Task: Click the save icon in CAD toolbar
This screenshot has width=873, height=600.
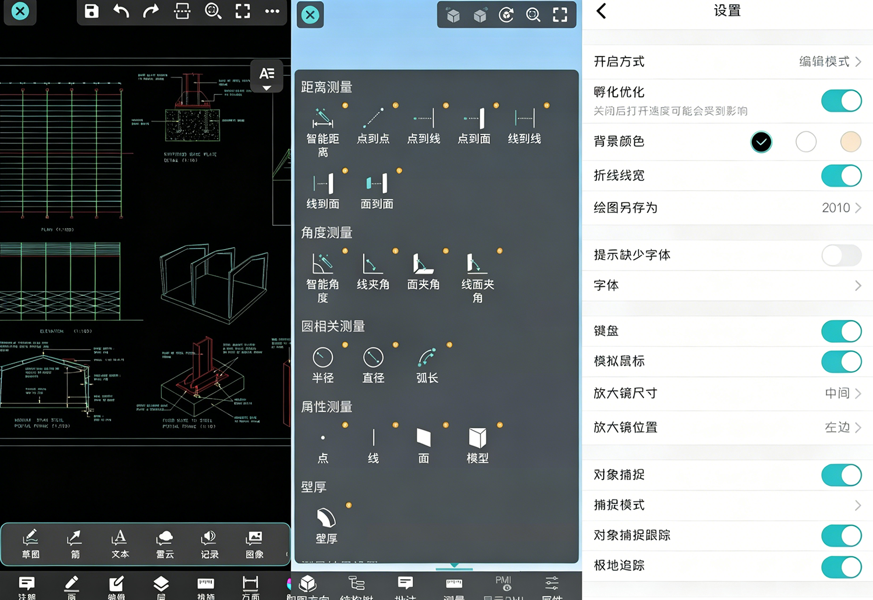Action: pos(91,11)
